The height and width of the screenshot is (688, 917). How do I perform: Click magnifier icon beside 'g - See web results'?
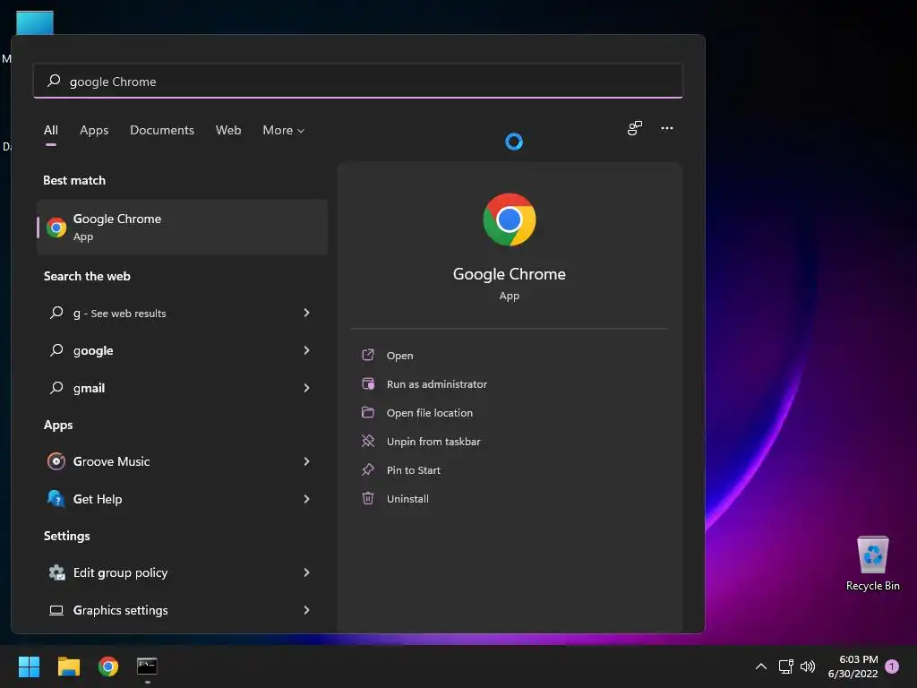[x=56, y=313]
